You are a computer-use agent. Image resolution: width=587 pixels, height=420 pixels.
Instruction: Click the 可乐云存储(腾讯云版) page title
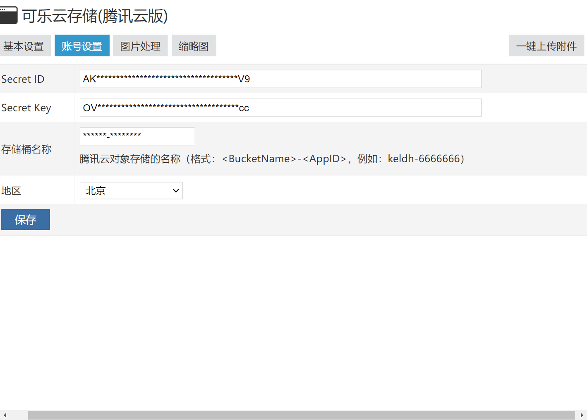95,16
